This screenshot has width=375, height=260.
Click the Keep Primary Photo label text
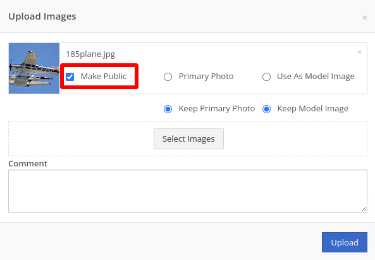(x=217, y=109)
